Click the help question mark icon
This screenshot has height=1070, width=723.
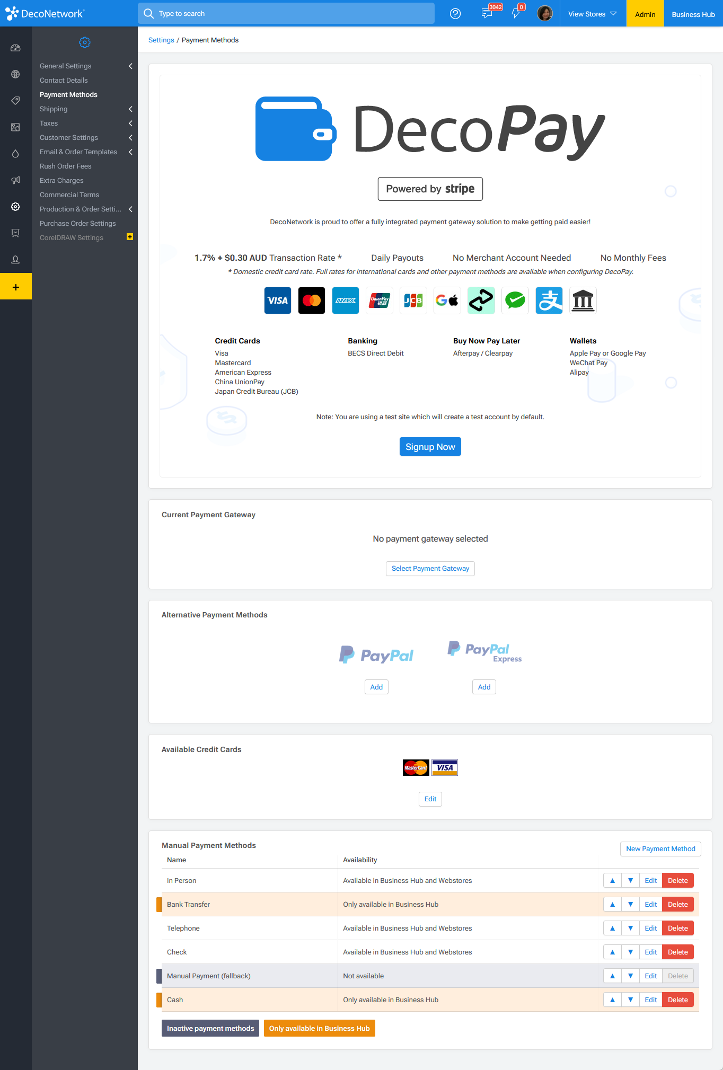tap(455, 14)
